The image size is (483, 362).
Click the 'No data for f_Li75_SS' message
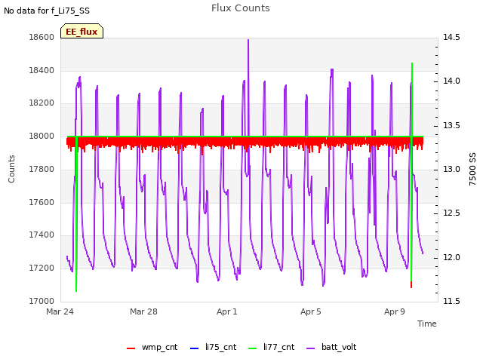click(x=47, y=11)
